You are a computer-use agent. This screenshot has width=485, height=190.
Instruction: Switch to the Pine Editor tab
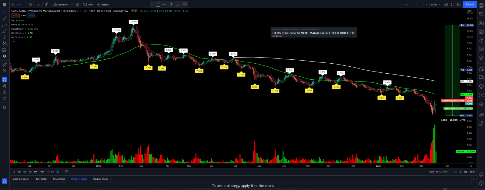click(59, 179)
